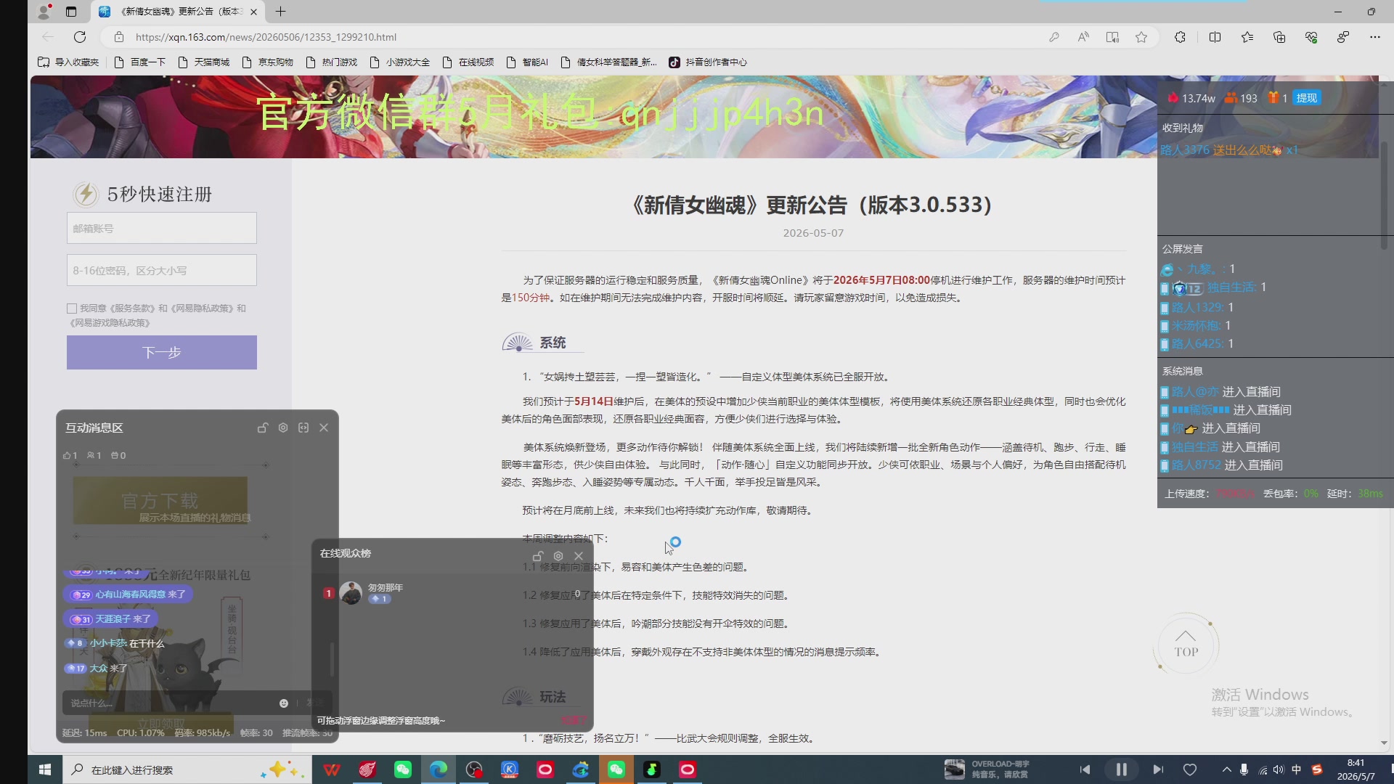Open the tab actions menu icon
Viewport: 1394px width, 784px height.
70,12
